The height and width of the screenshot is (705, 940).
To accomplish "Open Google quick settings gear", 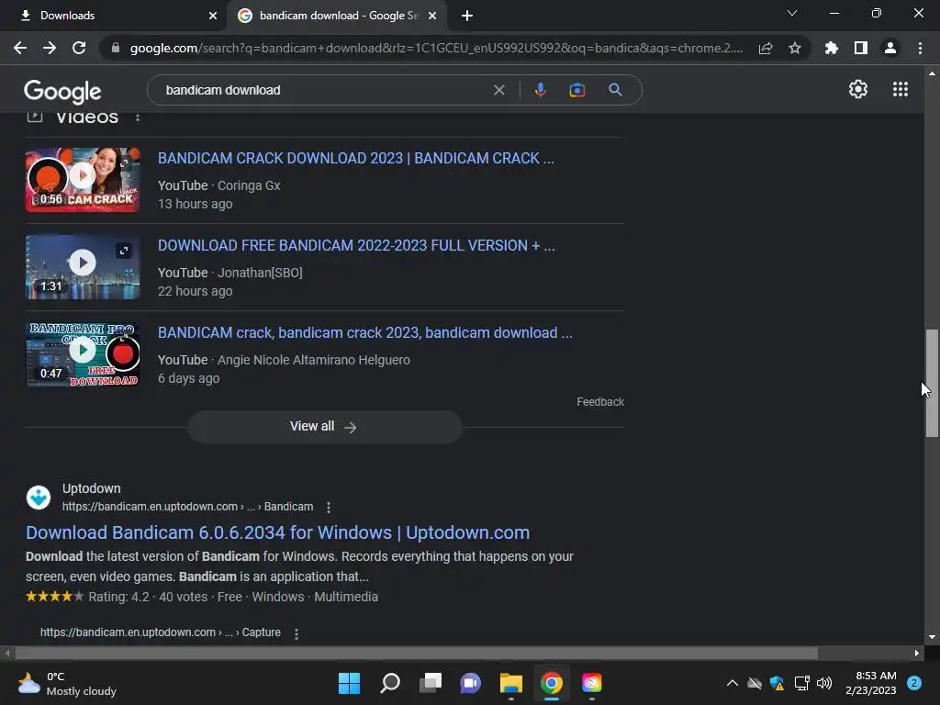I will click(x=858, y=89).
